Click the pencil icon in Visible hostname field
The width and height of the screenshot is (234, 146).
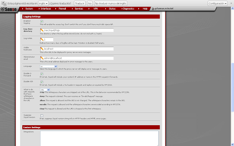tap(42, 49)
